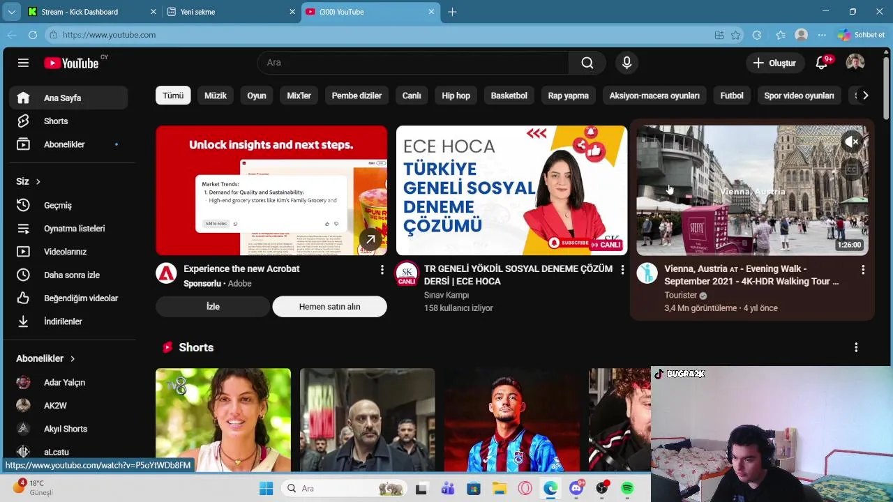The width and height of the screenshot is (893, 502).
Task: Open browser extensions puzzle icon
Action: pos(757,35)
